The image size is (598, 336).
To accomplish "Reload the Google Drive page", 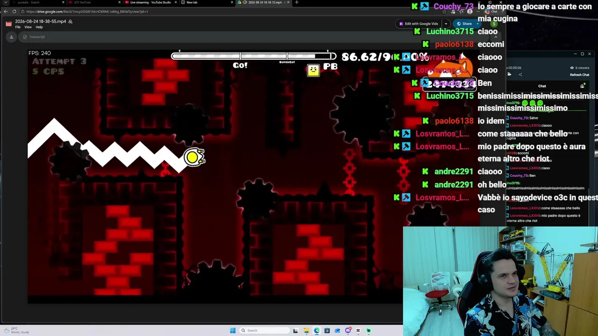I will tap(14, 12).
